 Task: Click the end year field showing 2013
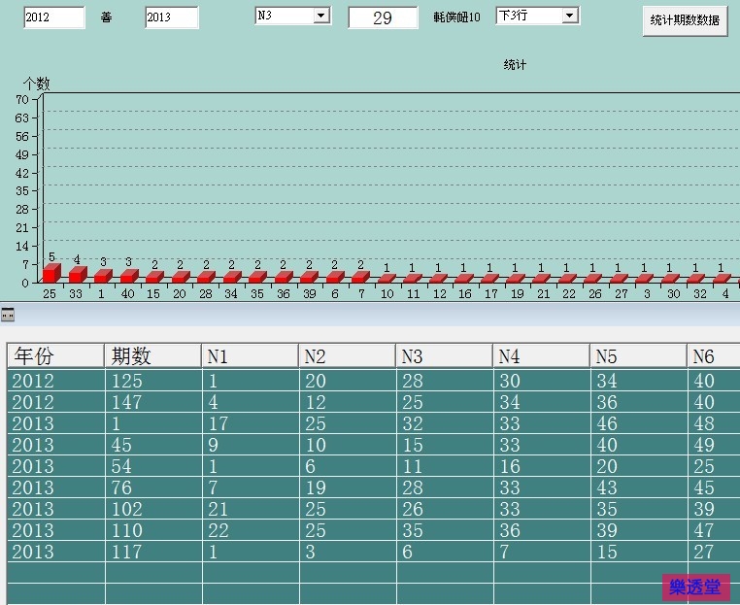coord(171,17)
